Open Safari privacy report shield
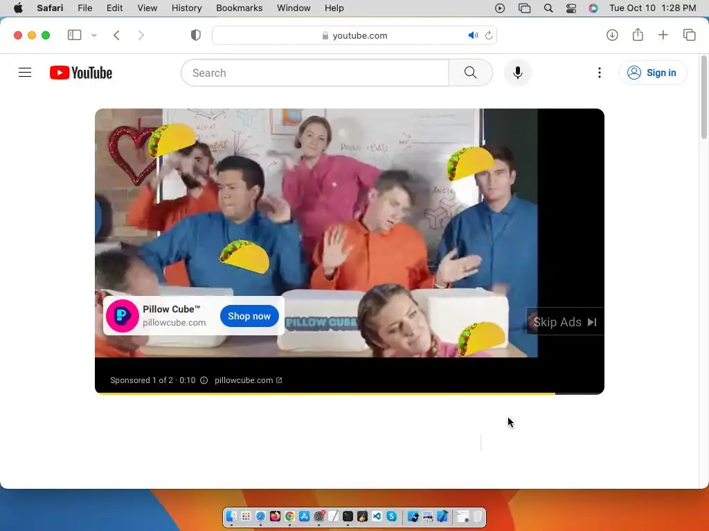 tap(196, 35)
